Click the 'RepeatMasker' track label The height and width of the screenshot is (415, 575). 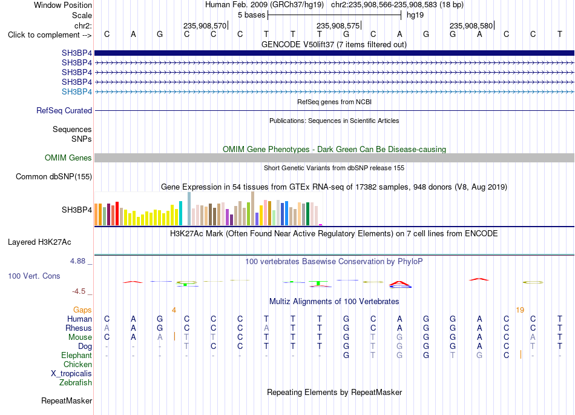coord(67,400)
